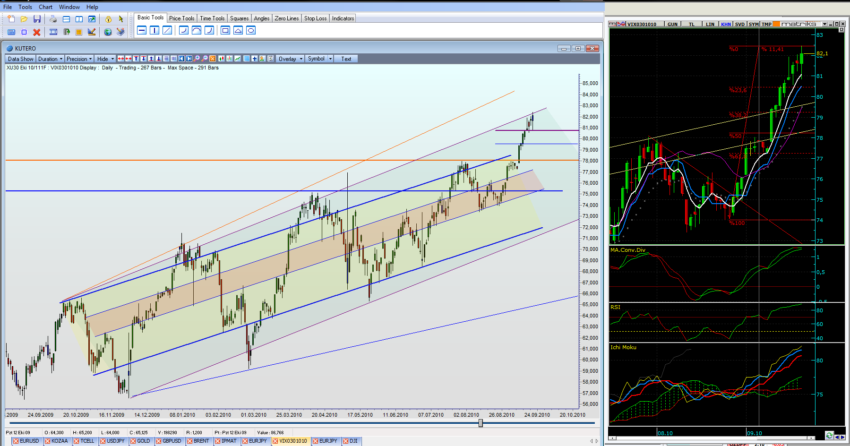This screenshot has width=850, height=446.
Task: Toggle the SVD button in Matriks toolbar
Action: point(740,24)
